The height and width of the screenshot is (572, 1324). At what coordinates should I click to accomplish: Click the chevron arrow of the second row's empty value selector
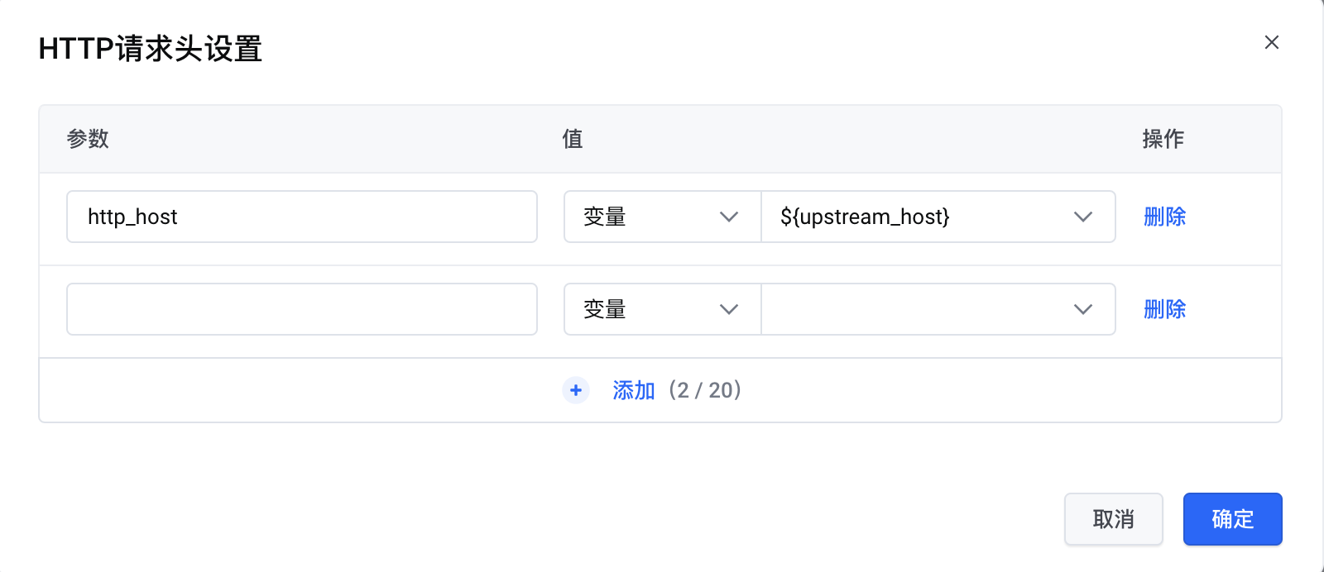pos(1082,309)
